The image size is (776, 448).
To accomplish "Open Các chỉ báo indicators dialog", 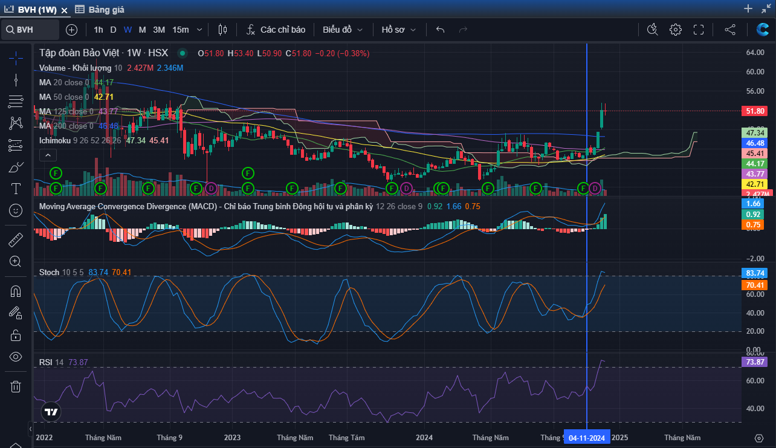I will 276,30.
